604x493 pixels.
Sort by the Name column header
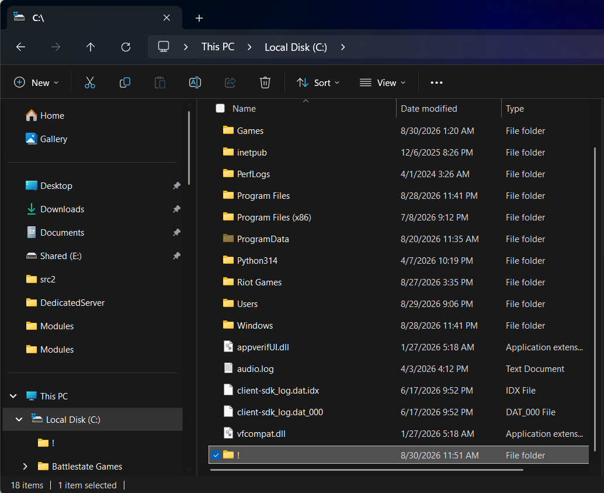(244, 109)
